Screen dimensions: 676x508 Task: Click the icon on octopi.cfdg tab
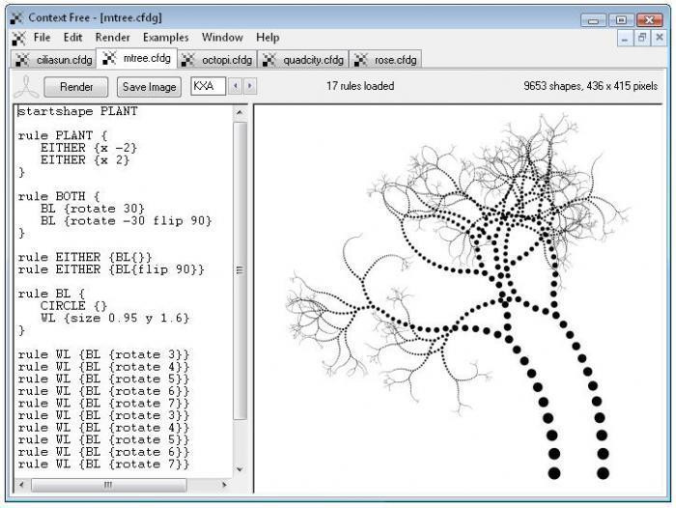187,60
